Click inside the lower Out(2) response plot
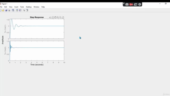170x96 pixels. [x=37, y=51]
